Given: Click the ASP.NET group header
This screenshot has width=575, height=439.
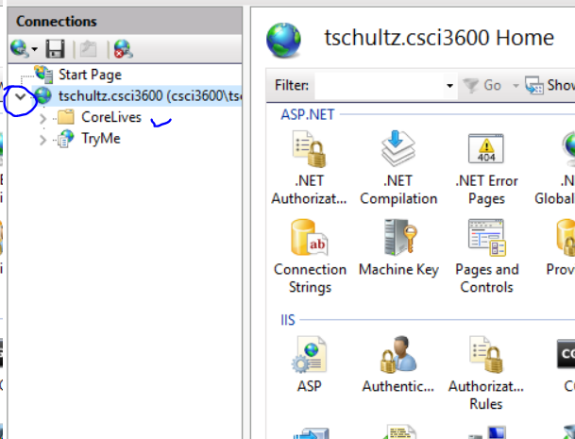Looking at the screenshot, I should [307, 115].
